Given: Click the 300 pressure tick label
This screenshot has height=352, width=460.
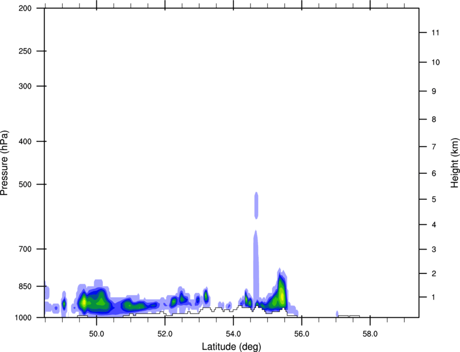Looking at the screenshot, I should 25,86.
